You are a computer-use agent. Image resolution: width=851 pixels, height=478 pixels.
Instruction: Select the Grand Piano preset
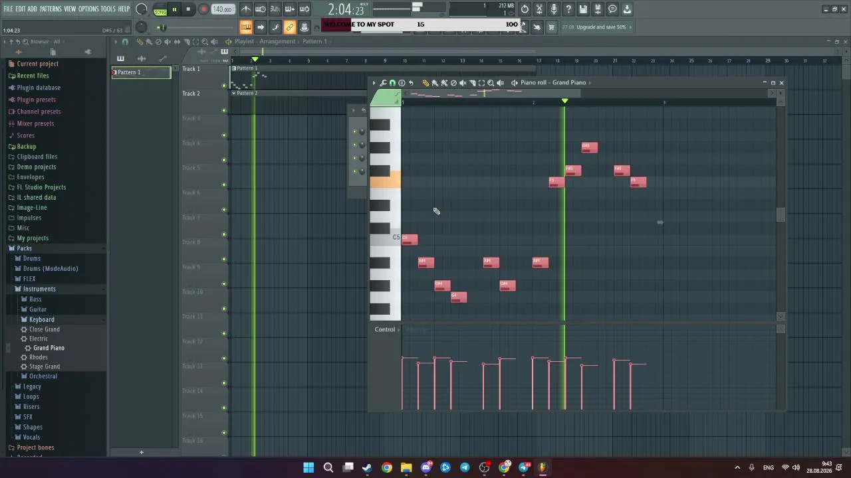(x=49, y=348)
